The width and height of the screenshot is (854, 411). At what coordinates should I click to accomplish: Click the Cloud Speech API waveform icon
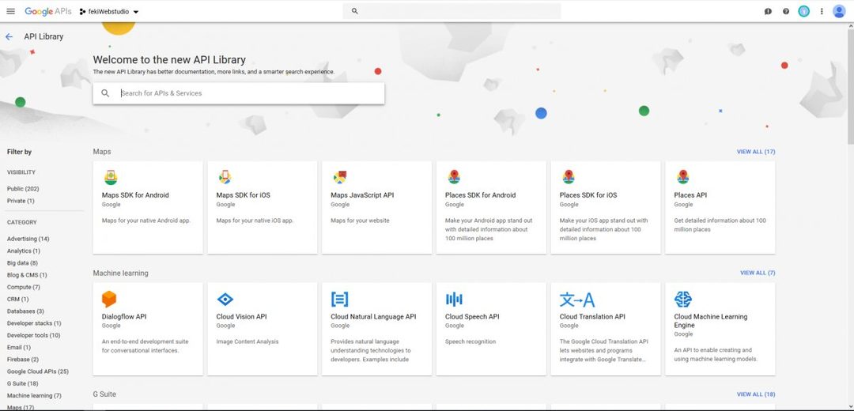(x=454, y=299)
